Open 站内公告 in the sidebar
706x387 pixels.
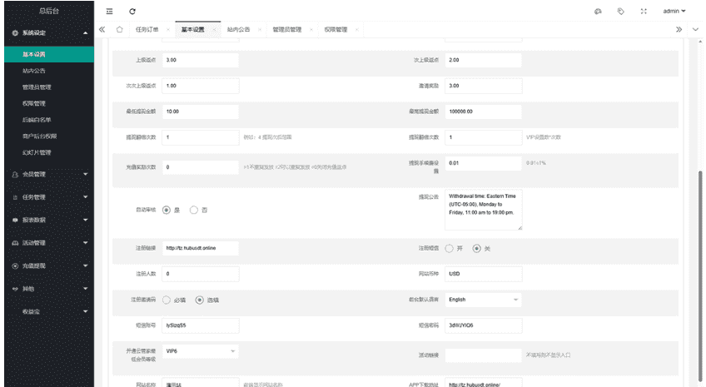pos(49,71)
